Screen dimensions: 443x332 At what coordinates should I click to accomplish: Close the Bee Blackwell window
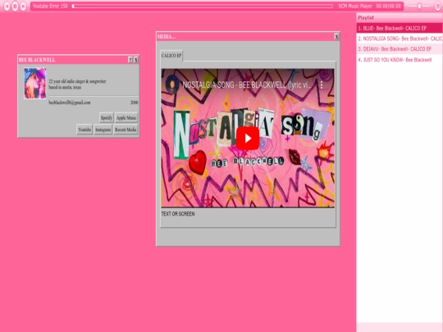pos(136,60)
